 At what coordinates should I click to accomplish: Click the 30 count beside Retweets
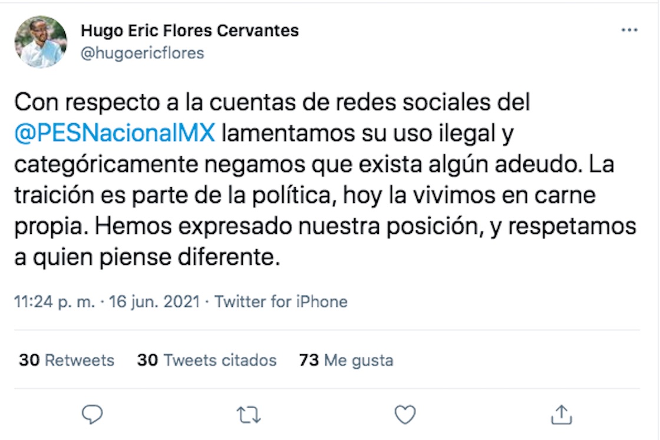[29, 360]
